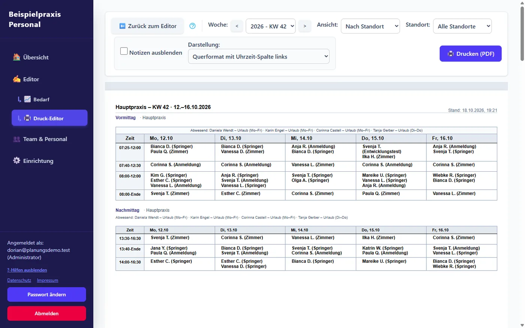
Task: Open the week selector showing 2026 - KW 42
Action: (270, 26)
